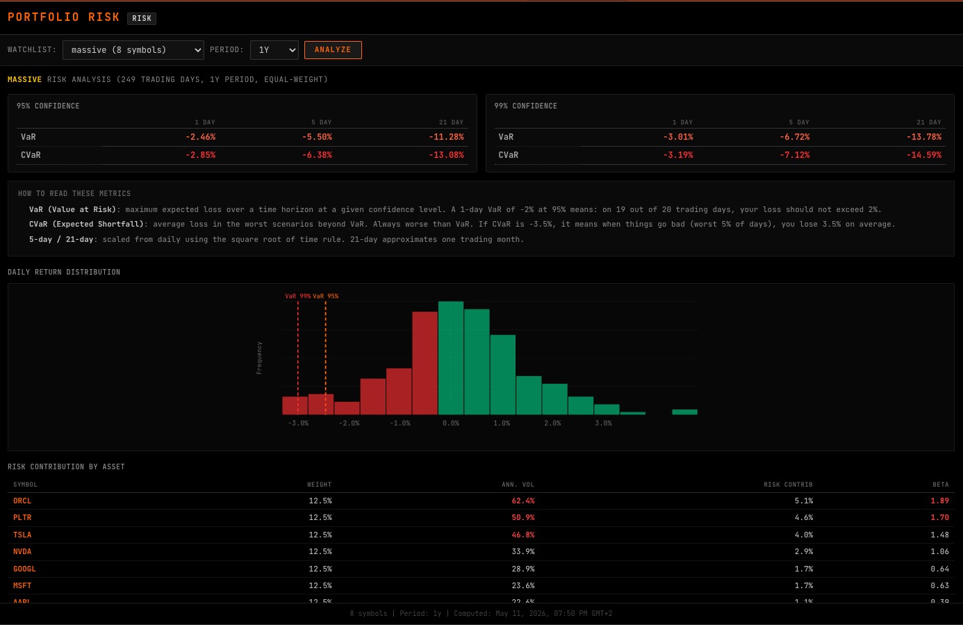Select the MSFT symbol
Viewport: 963px width, 625px height.
coord(22,585)
